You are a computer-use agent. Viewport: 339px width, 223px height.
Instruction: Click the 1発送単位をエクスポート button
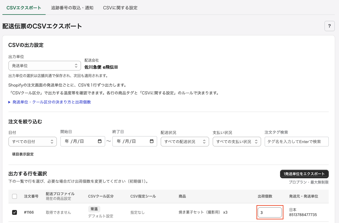304,174
